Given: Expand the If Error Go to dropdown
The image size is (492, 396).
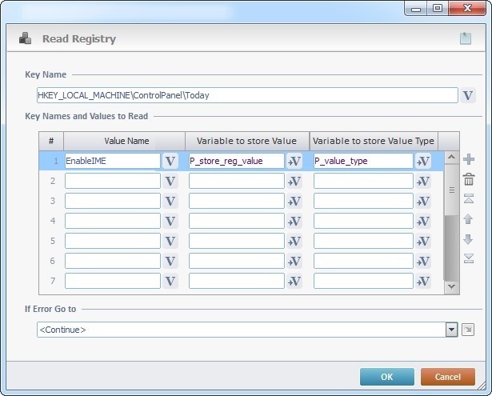Looking at the screenshot, I should click(451, 330).
